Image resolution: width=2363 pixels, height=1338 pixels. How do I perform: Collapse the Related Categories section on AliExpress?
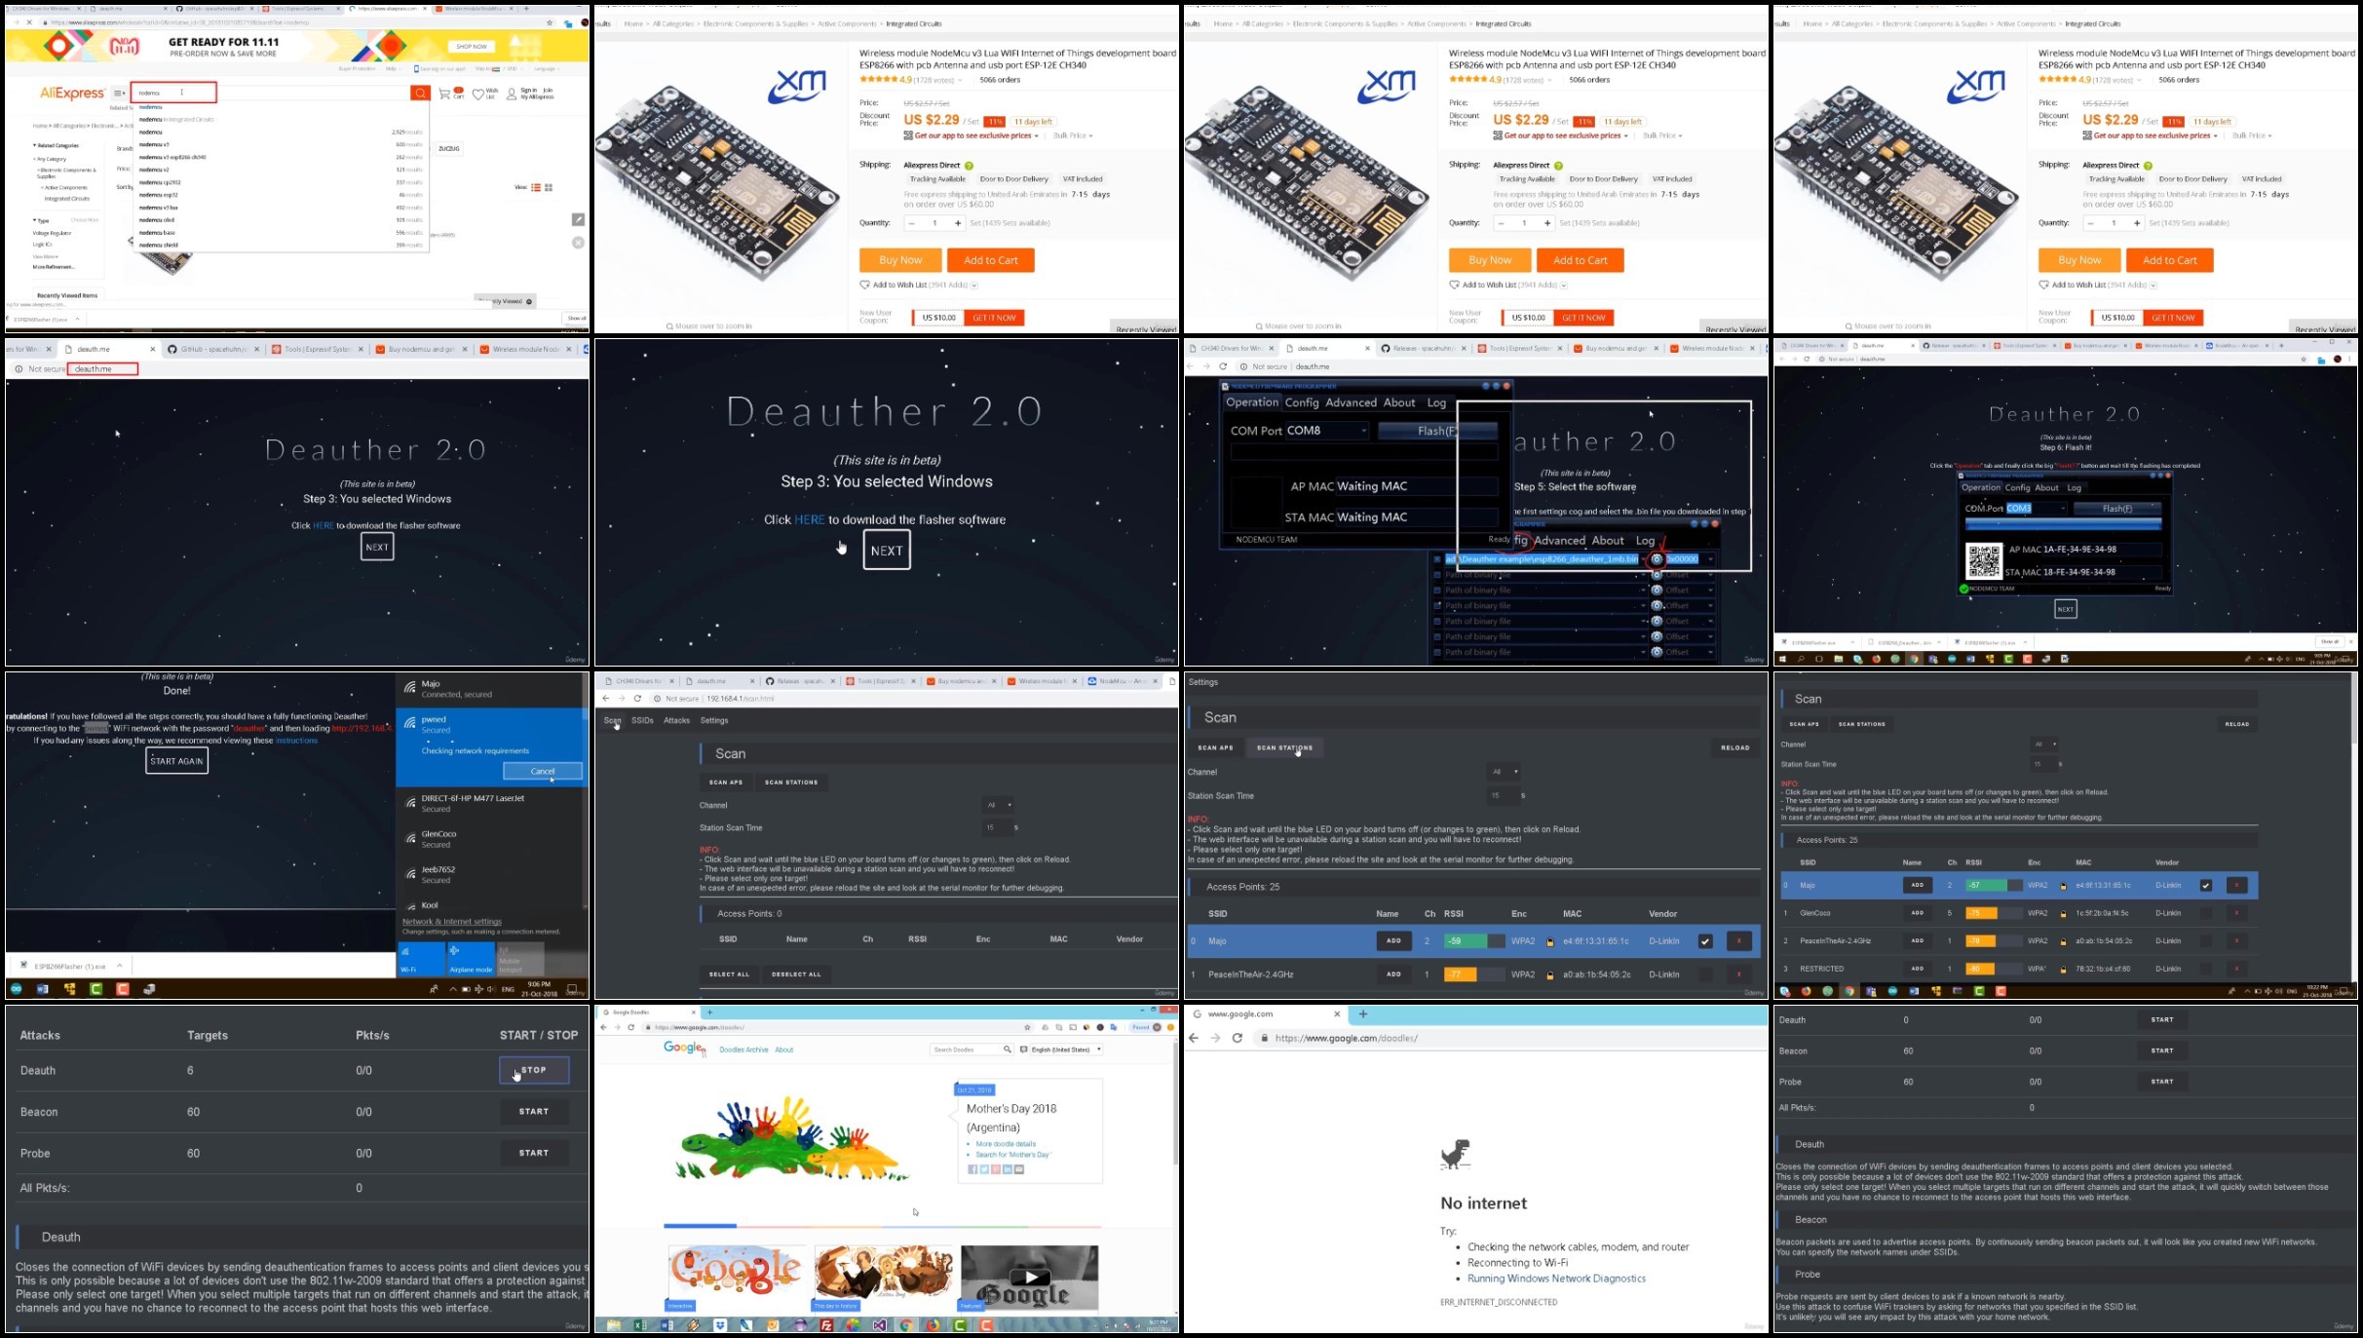[56, 145]
